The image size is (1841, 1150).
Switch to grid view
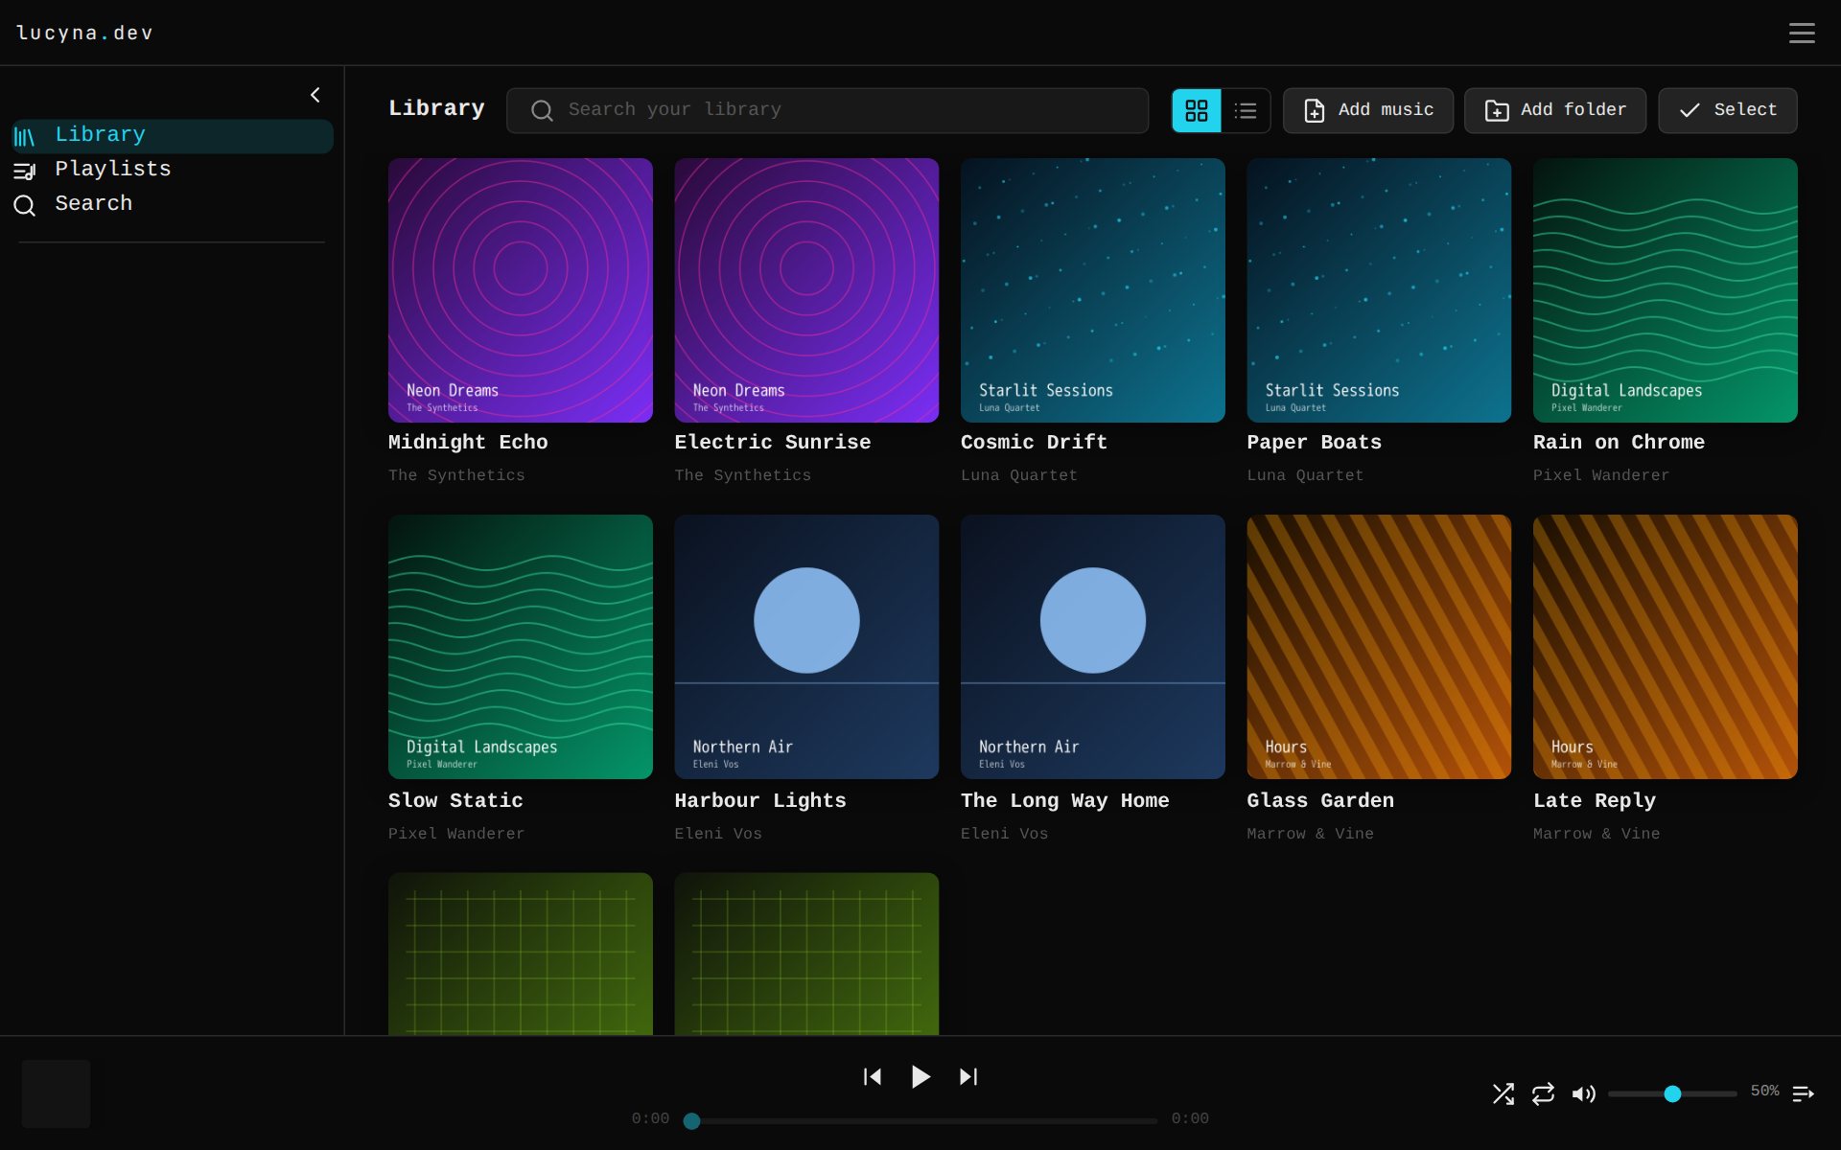pos(1197,110)
